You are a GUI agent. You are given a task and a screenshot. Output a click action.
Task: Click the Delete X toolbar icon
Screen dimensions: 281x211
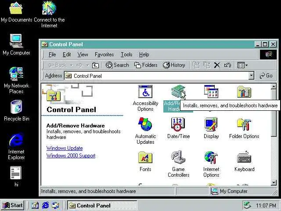[217, 65]
